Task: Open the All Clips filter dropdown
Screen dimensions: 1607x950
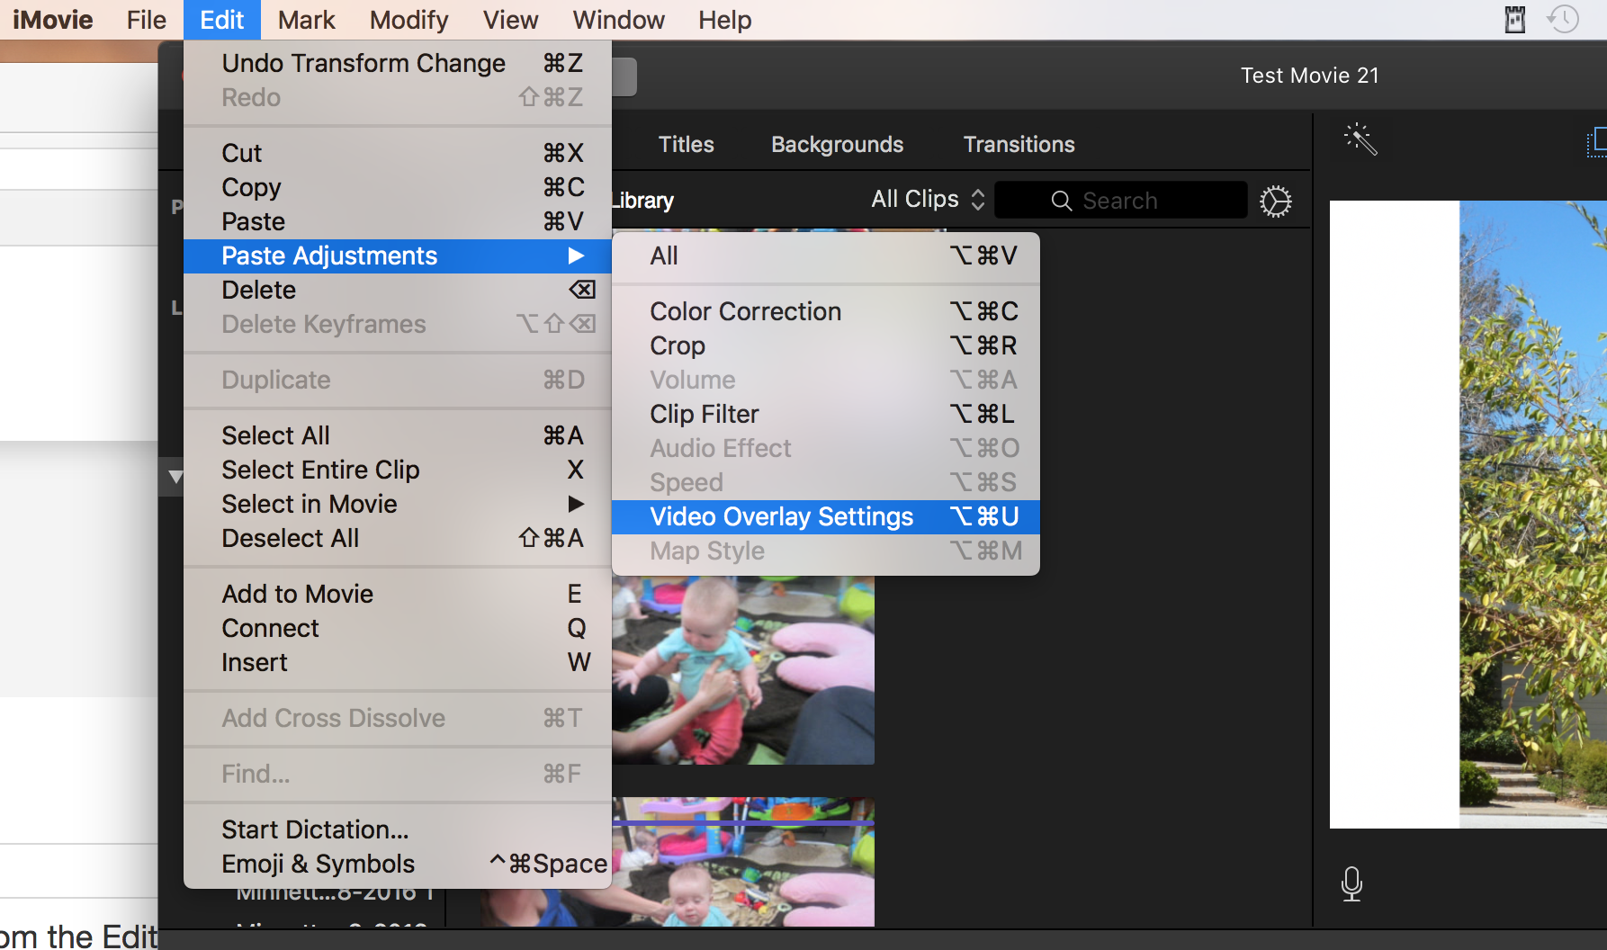Action: coord(928,200)
